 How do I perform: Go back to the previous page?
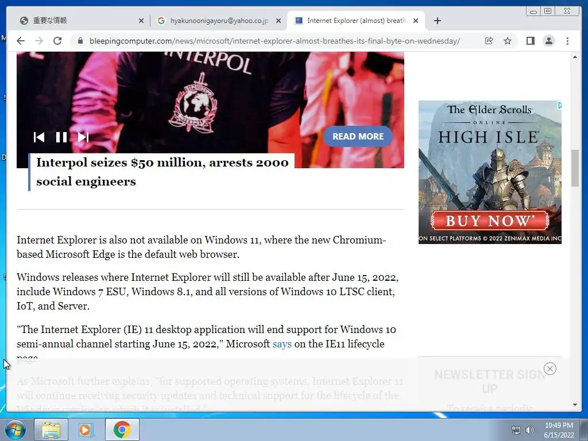click(x=21, y=41)
